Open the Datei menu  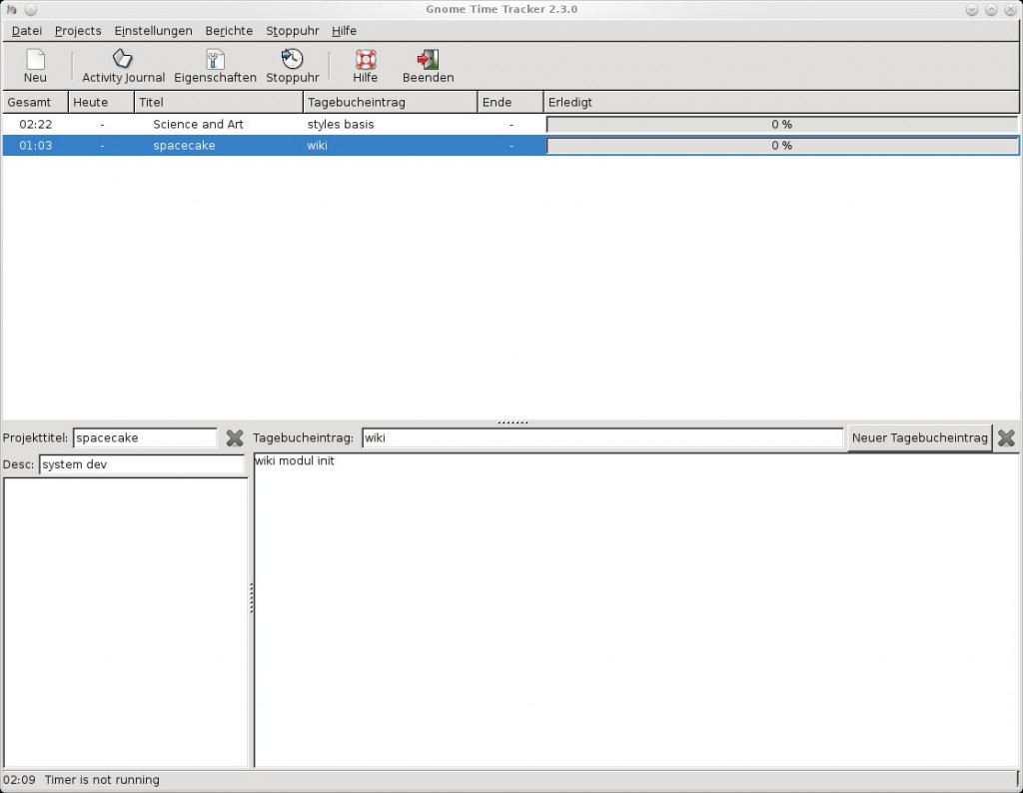pyautogui.click(x=26, y=31)
